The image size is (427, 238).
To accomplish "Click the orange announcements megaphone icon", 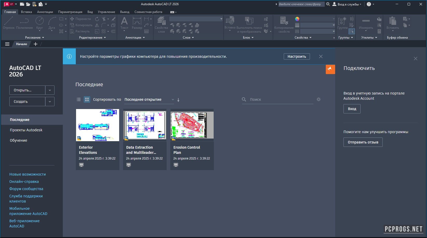I will pyautogui.click(x=330, y=69).
